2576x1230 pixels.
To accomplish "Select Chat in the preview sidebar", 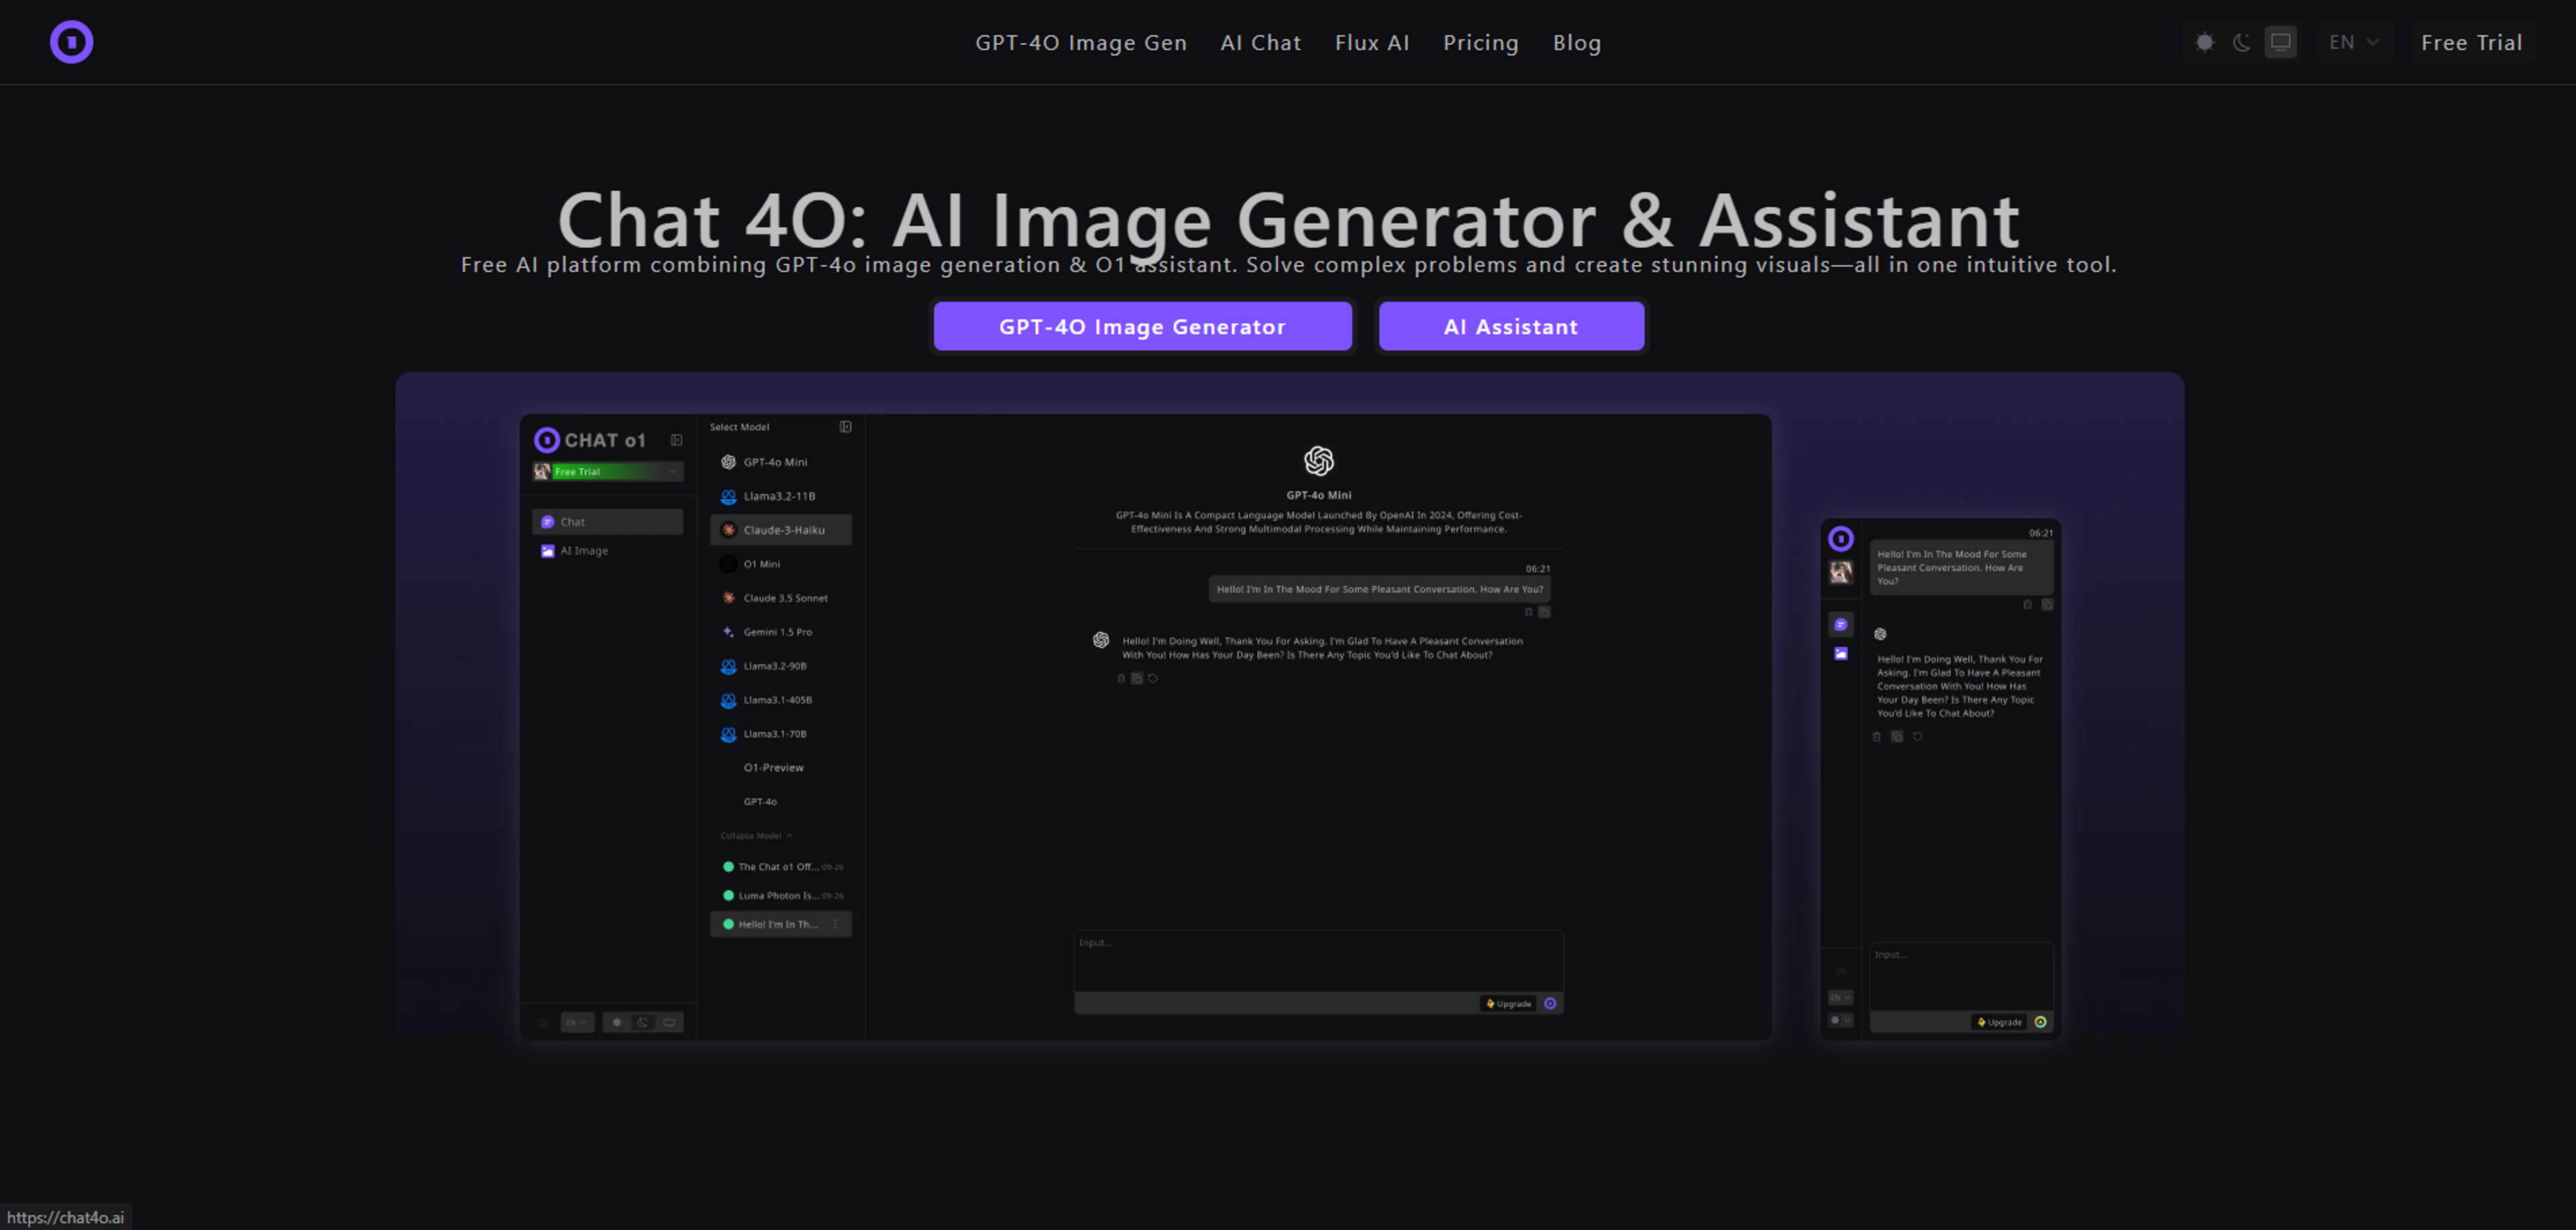I will (608, 522).
